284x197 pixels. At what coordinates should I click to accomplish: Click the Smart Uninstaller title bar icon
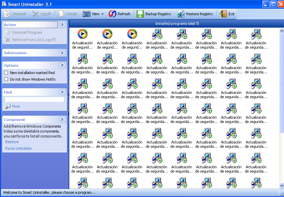pyautogui.click(x=4, y=4)
